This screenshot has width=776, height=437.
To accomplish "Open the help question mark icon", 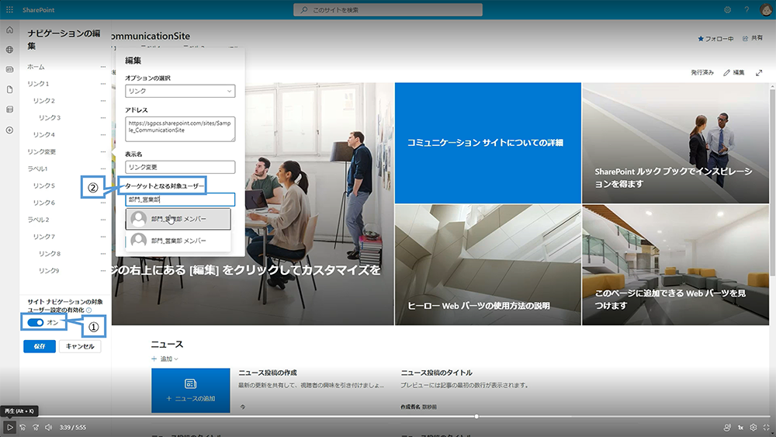I will (x=747, y=10).
